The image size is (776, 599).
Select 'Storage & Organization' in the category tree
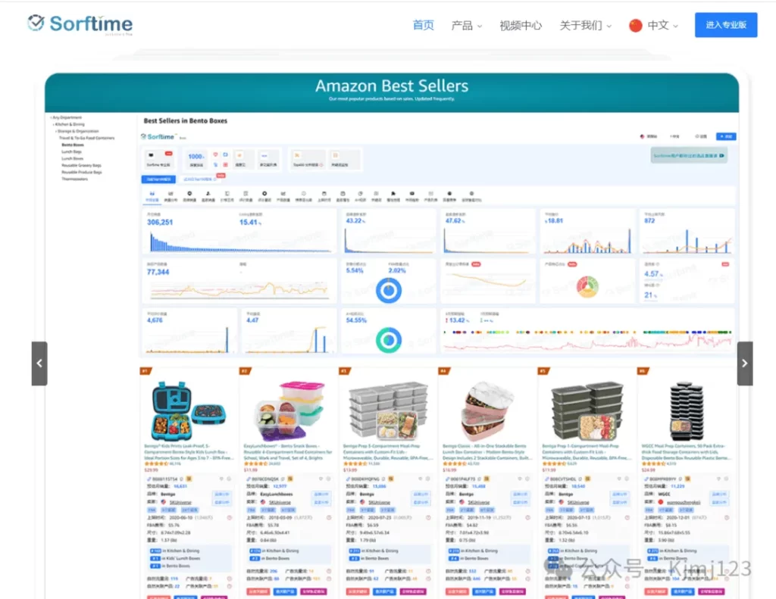77,131
